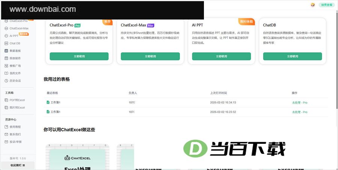Image resolution: width=338 pixels, height=170 pixels.
Task: Select Excel icon in the 16:34:13 row
Action: pyautogui.click(x=48, y=102)
